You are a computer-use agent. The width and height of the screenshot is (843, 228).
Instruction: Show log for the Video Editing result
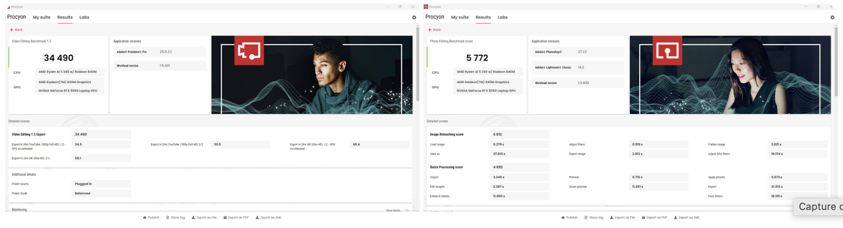(x=175, y=218)
